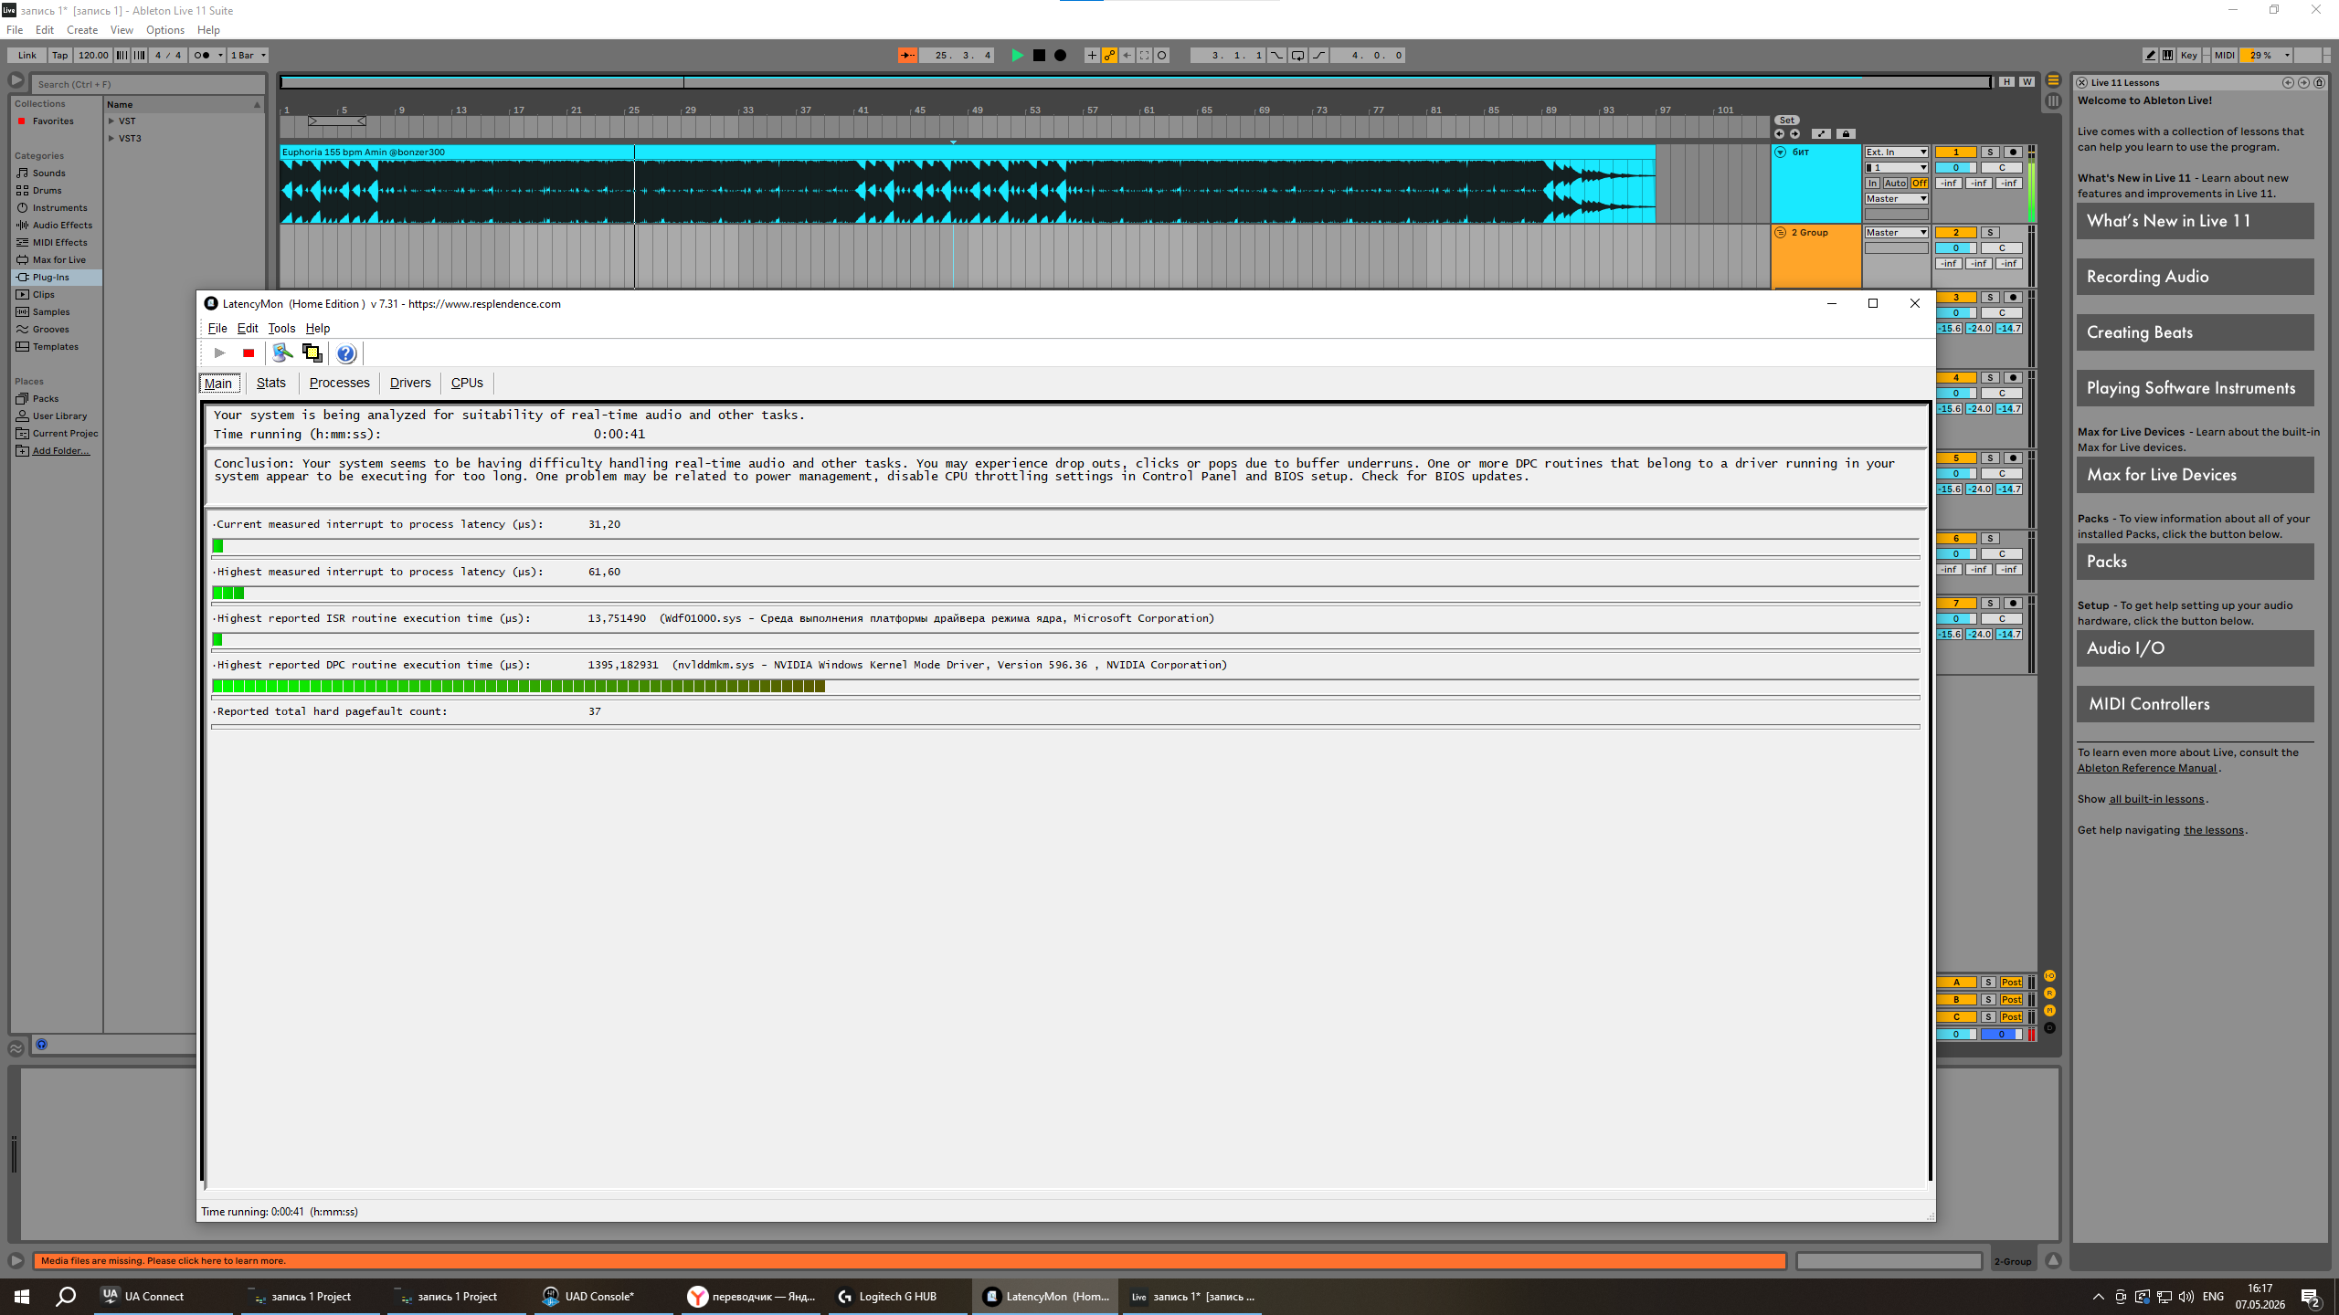
Task: Toggle the Returns show/hide R button
Action: pos(2049,994)
